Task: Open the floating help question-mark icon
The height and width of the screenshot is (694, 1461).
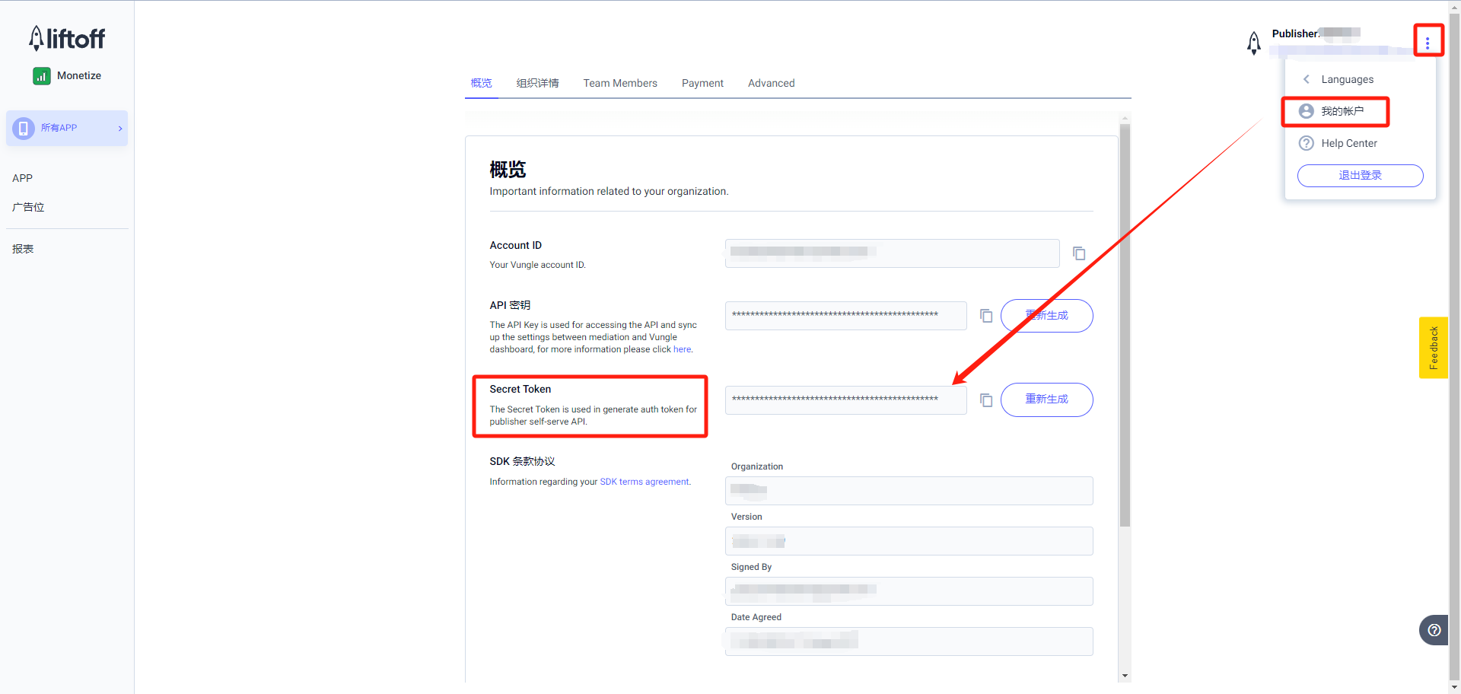Action: pos(1434,630)
